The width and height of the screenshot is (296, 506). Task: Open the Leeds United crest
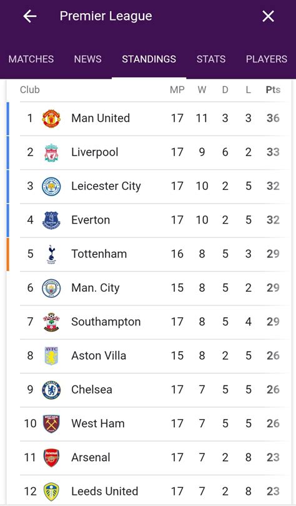51,492
